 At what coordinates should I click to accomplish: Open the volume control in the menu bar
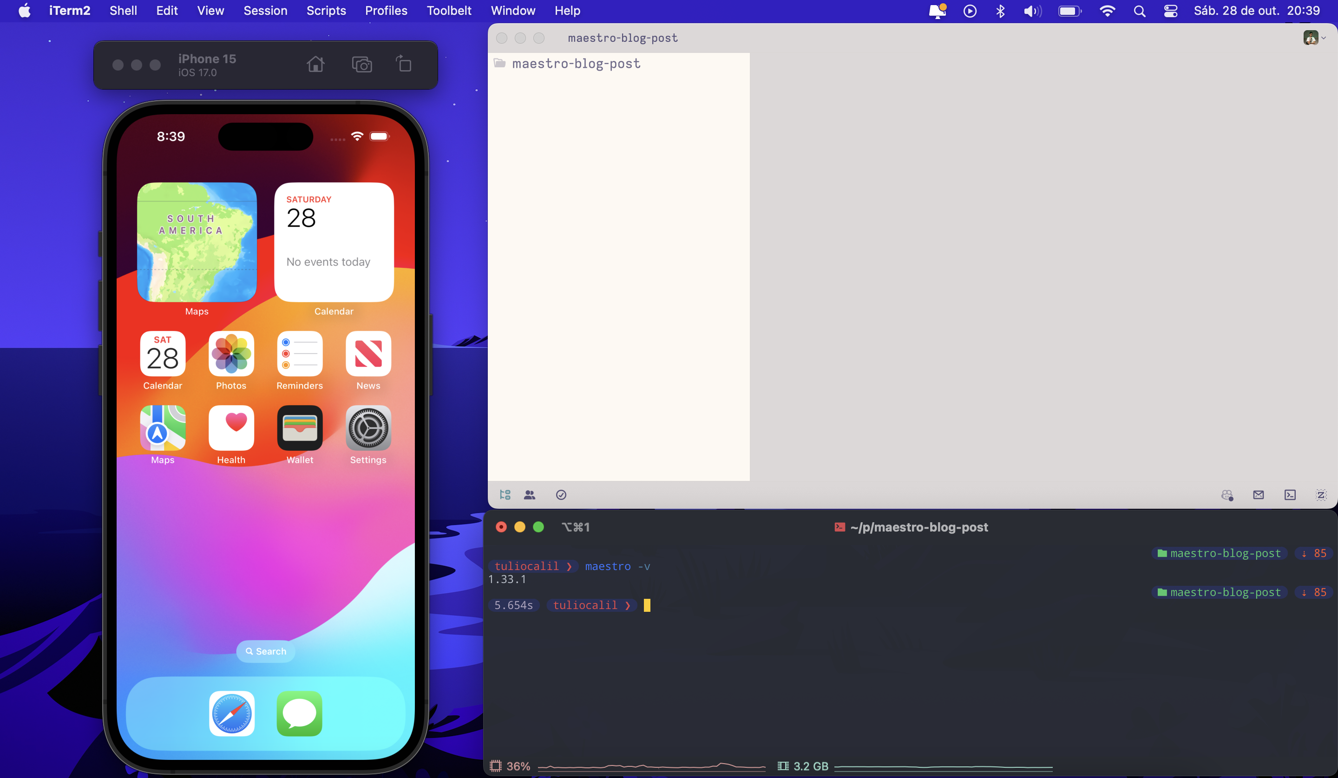pyautogui.click(x=1033, y=11)
